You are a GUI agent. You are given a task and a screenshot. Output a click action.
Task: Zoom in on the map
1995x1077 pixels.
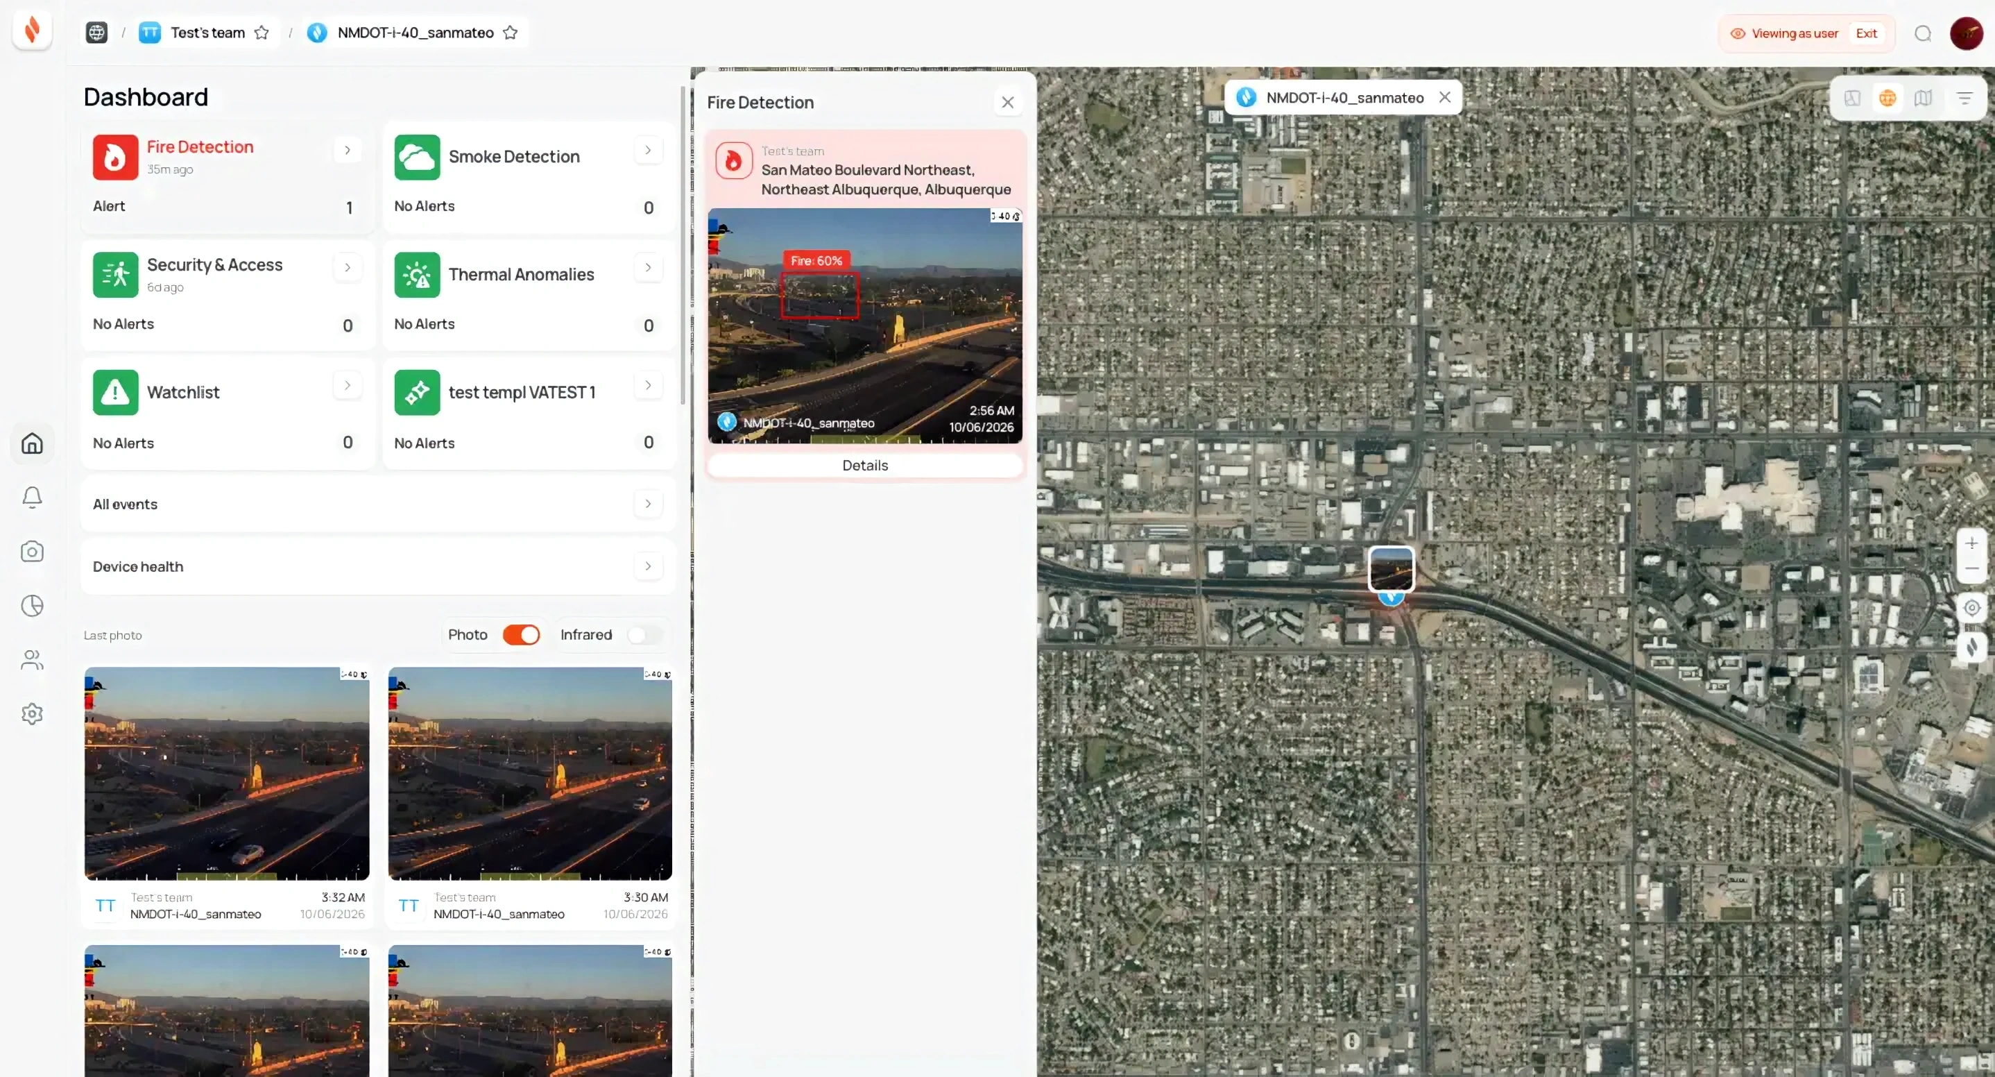1972,543
